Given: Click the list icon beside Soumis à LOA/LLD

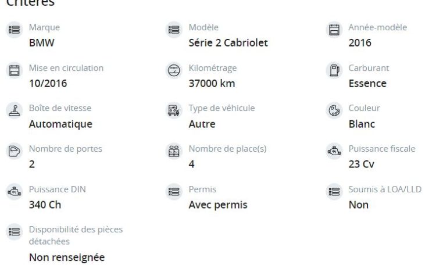Looking at the screenshot, I should [x=334, y=192].
